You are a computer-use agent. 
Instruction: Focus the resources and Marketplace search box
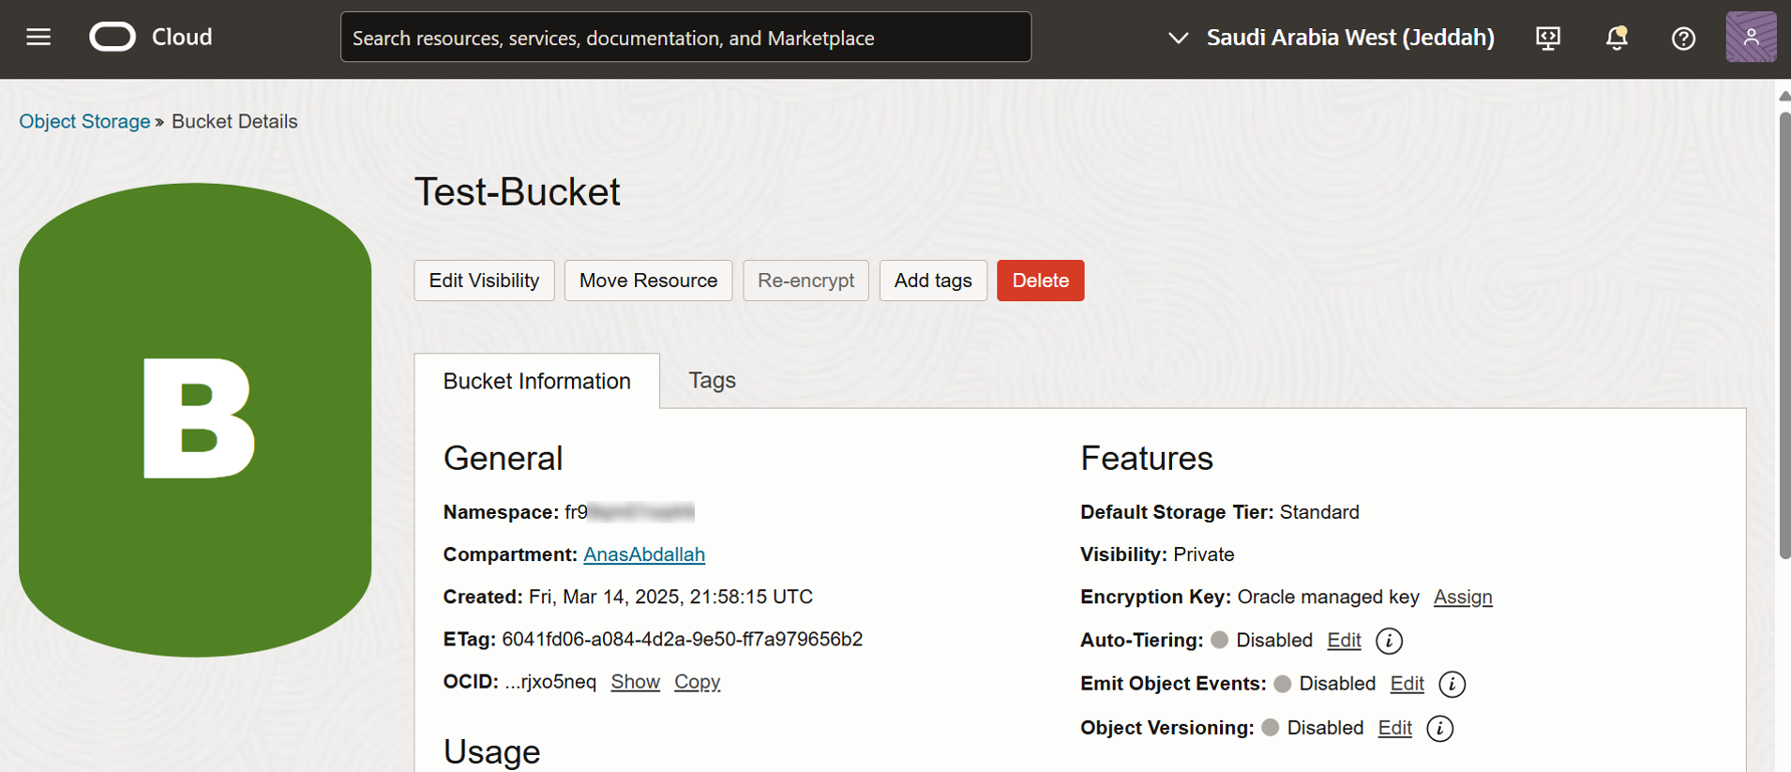click(685, 38)
